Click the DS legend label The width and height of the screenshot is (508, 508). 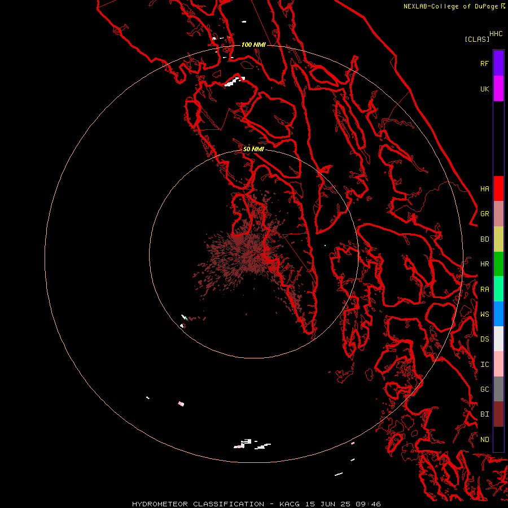click(x=484, y=339)
